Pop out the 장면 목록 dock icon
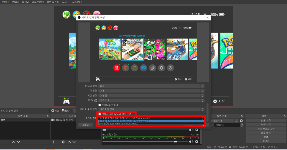287x150 pixels. click(48, 116)
